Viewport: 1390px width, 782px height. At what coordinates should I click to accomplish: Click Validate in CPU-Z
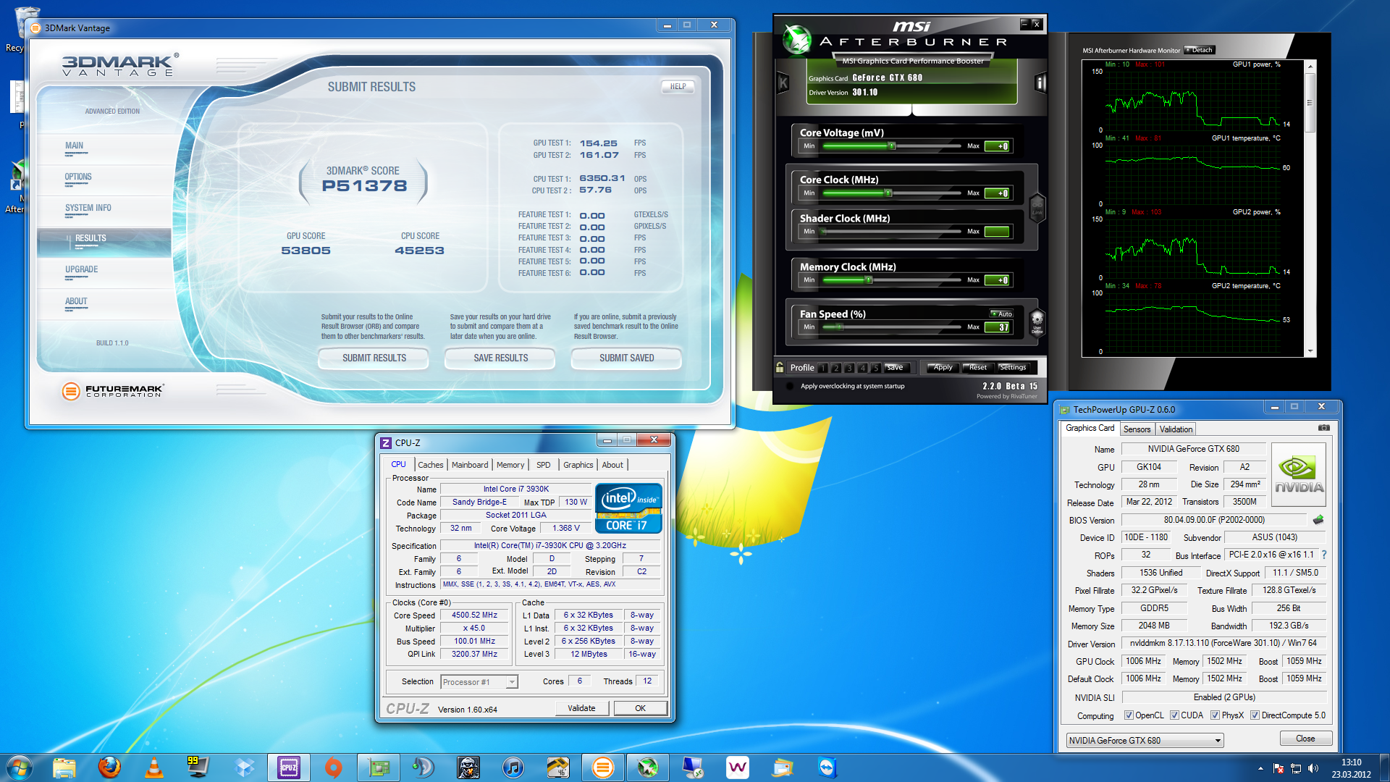[581, 708]
